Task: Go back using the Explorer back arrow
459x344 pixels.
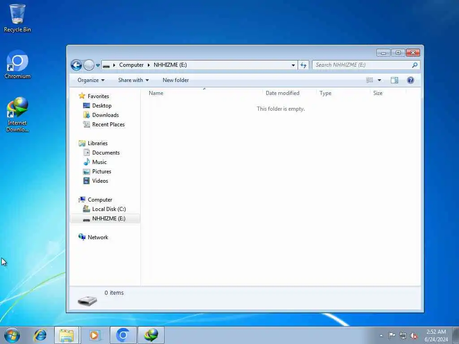Action: [76, 65]
